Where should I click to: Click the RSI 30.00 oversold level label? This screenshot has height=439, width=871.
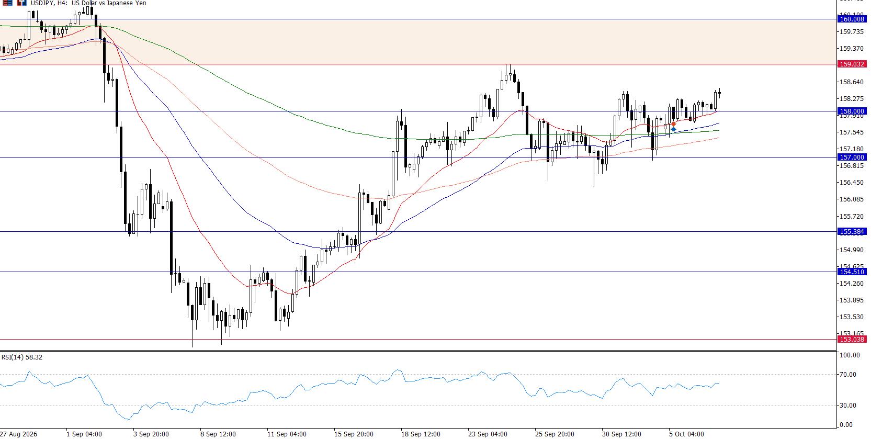[x=851, y=406]
